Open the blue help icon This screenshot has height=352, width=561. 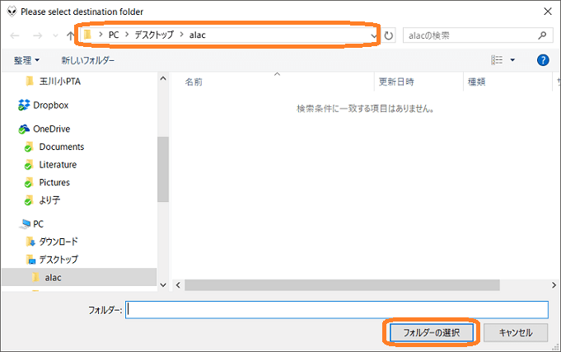[543, 60]
